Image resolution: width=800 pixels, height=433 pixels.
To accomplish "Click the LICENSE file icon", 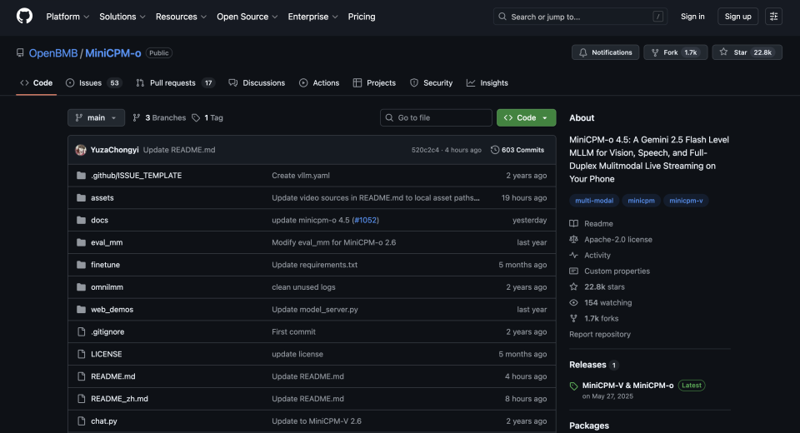I will tap(81, 354).
